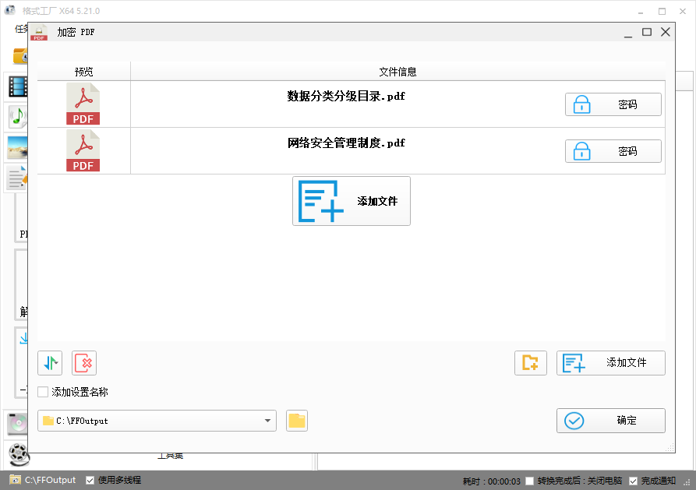
Task: Open the CD/DVD ripper icon in sidebar
Action: coord(17,423)
